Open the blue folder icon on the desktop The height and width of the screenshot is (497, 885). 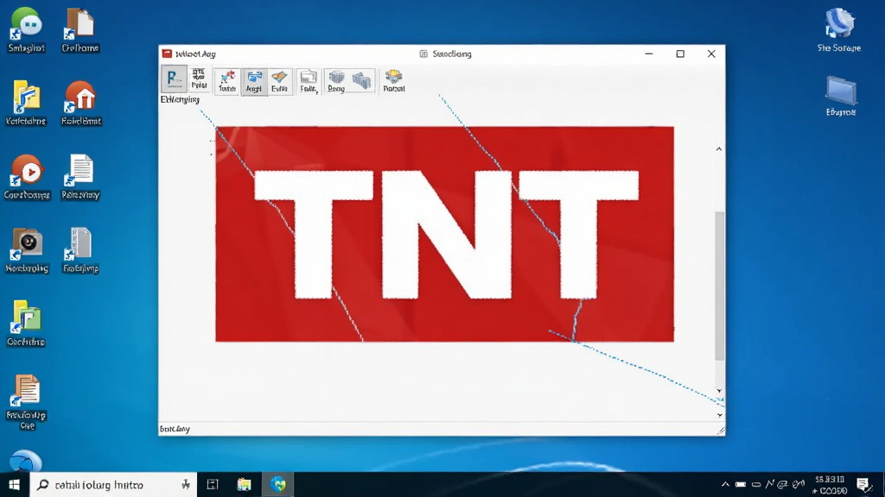tap(840, 96)
